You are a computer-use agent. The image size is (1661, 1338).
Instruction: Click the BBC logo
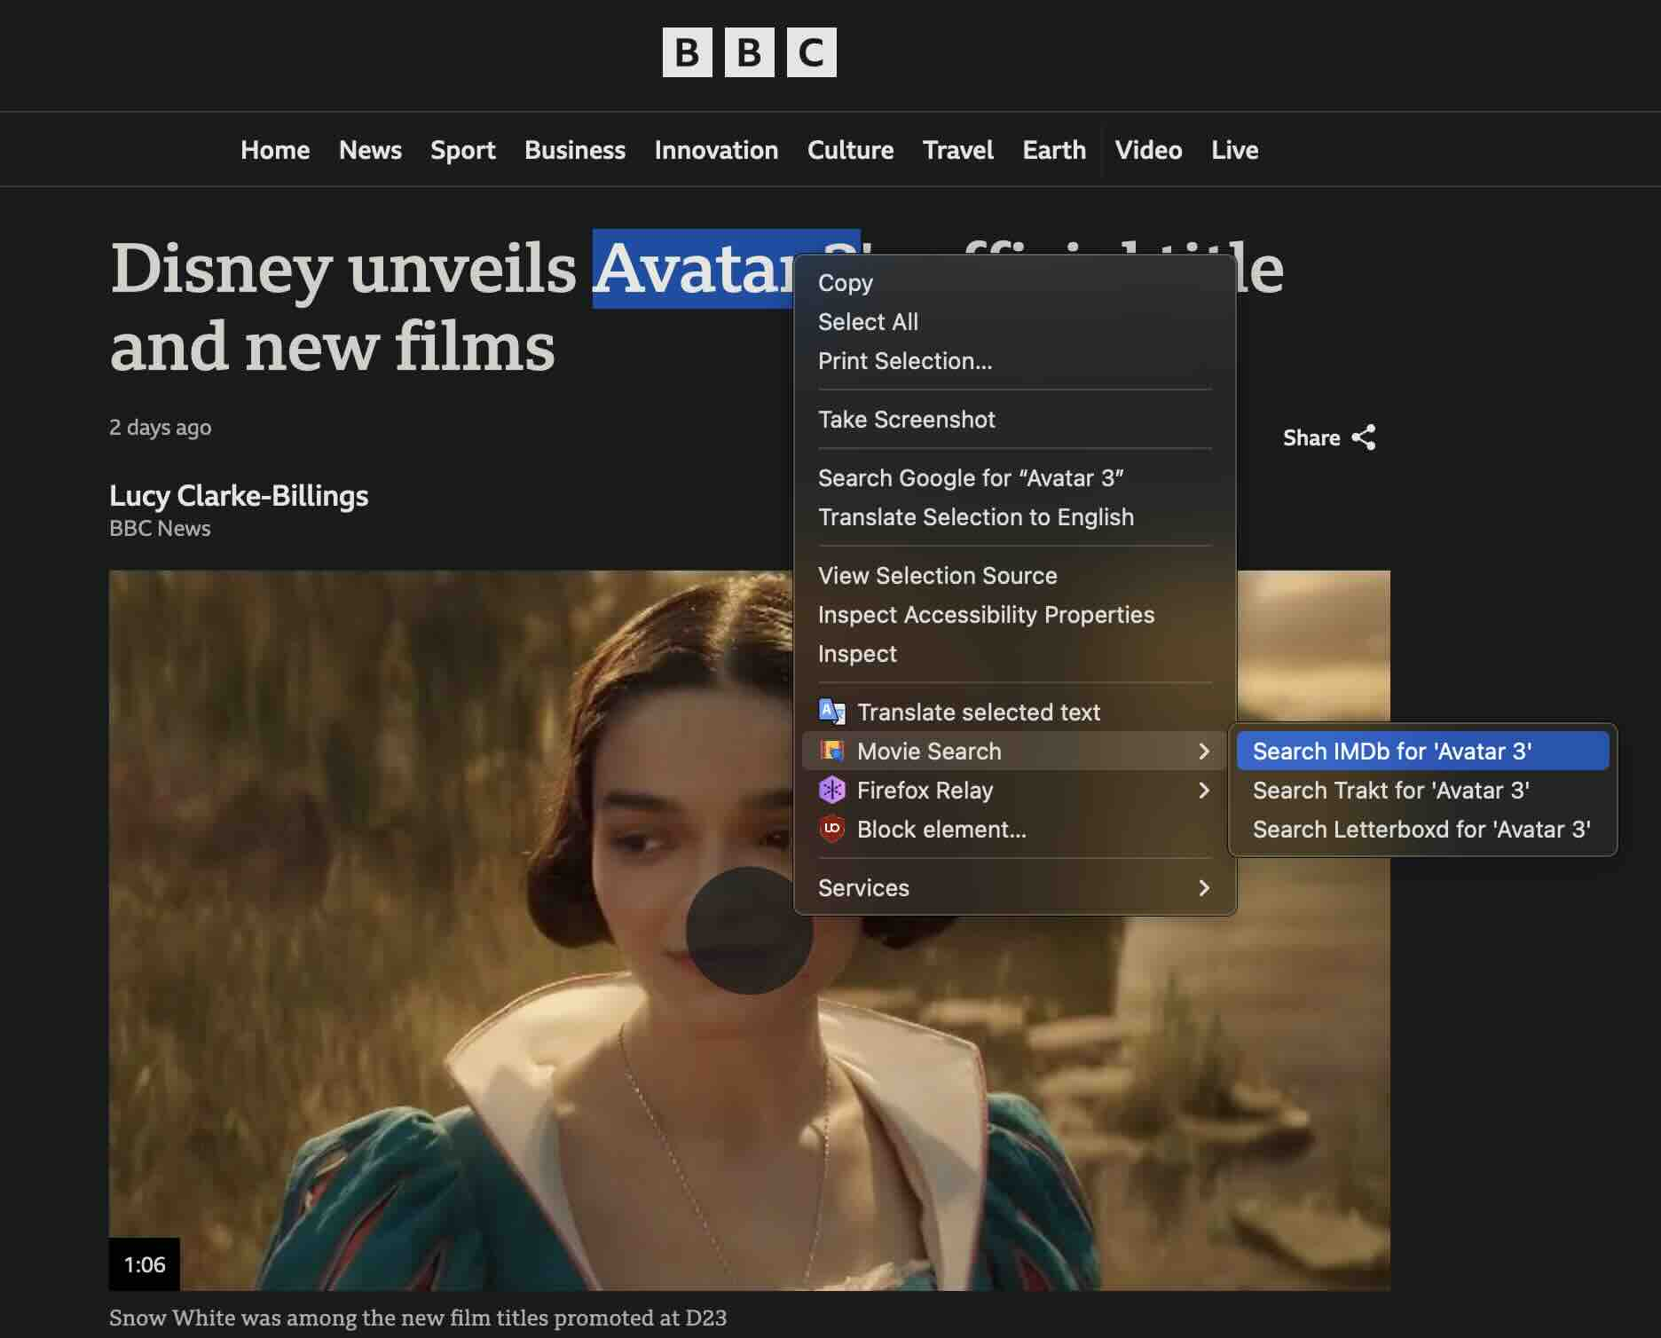click(749, 52)
